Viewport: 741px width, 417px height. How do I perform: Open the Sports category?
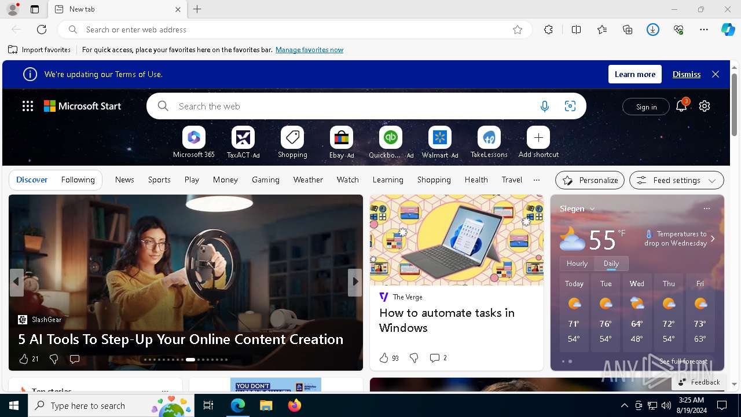coord(159,180)
